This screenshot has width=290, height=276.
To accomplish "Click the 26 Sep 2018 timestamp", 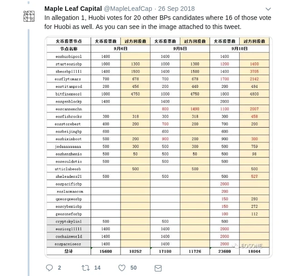I will pos(176,9).
